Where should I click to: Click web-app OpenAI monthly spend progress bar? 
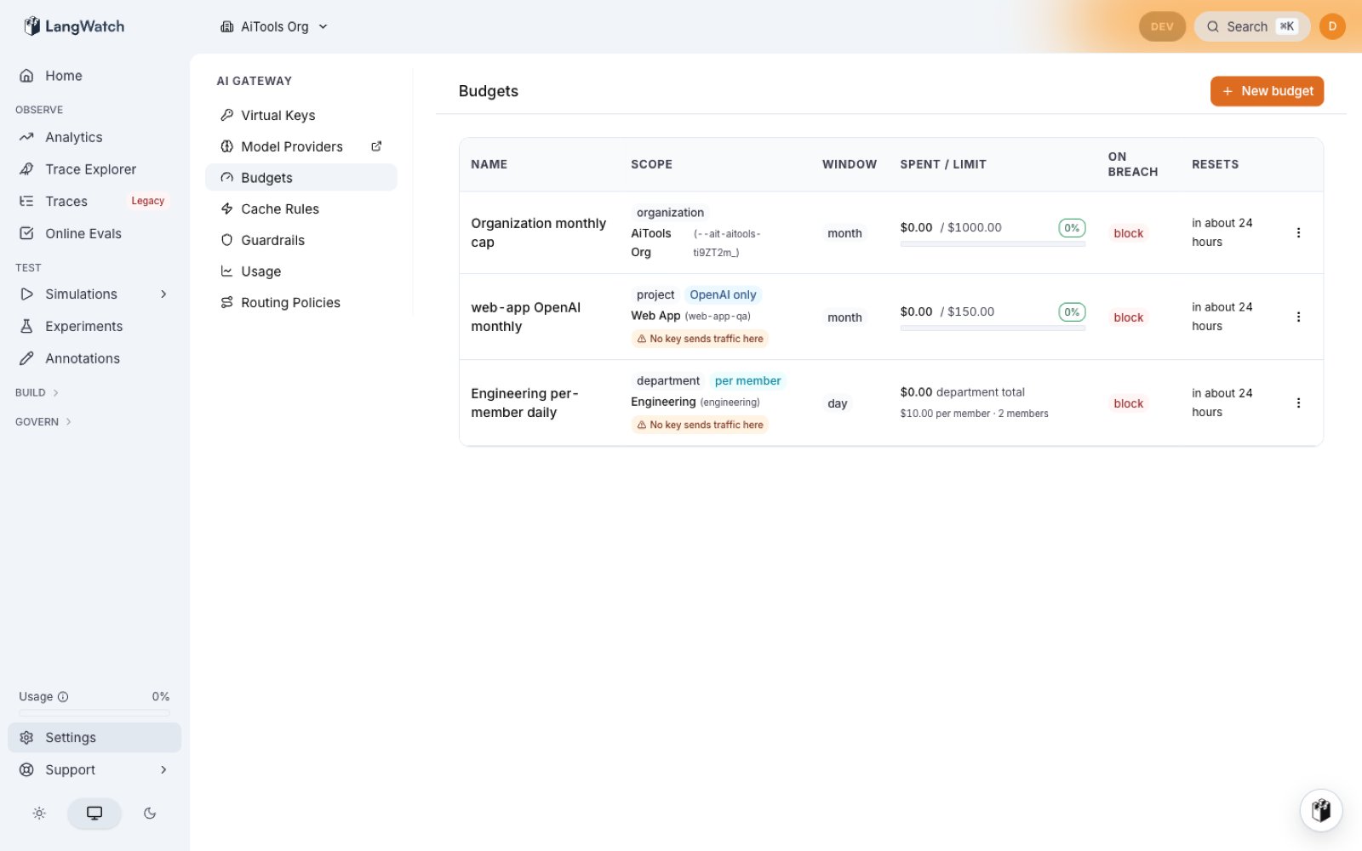[x=993, y=328]
